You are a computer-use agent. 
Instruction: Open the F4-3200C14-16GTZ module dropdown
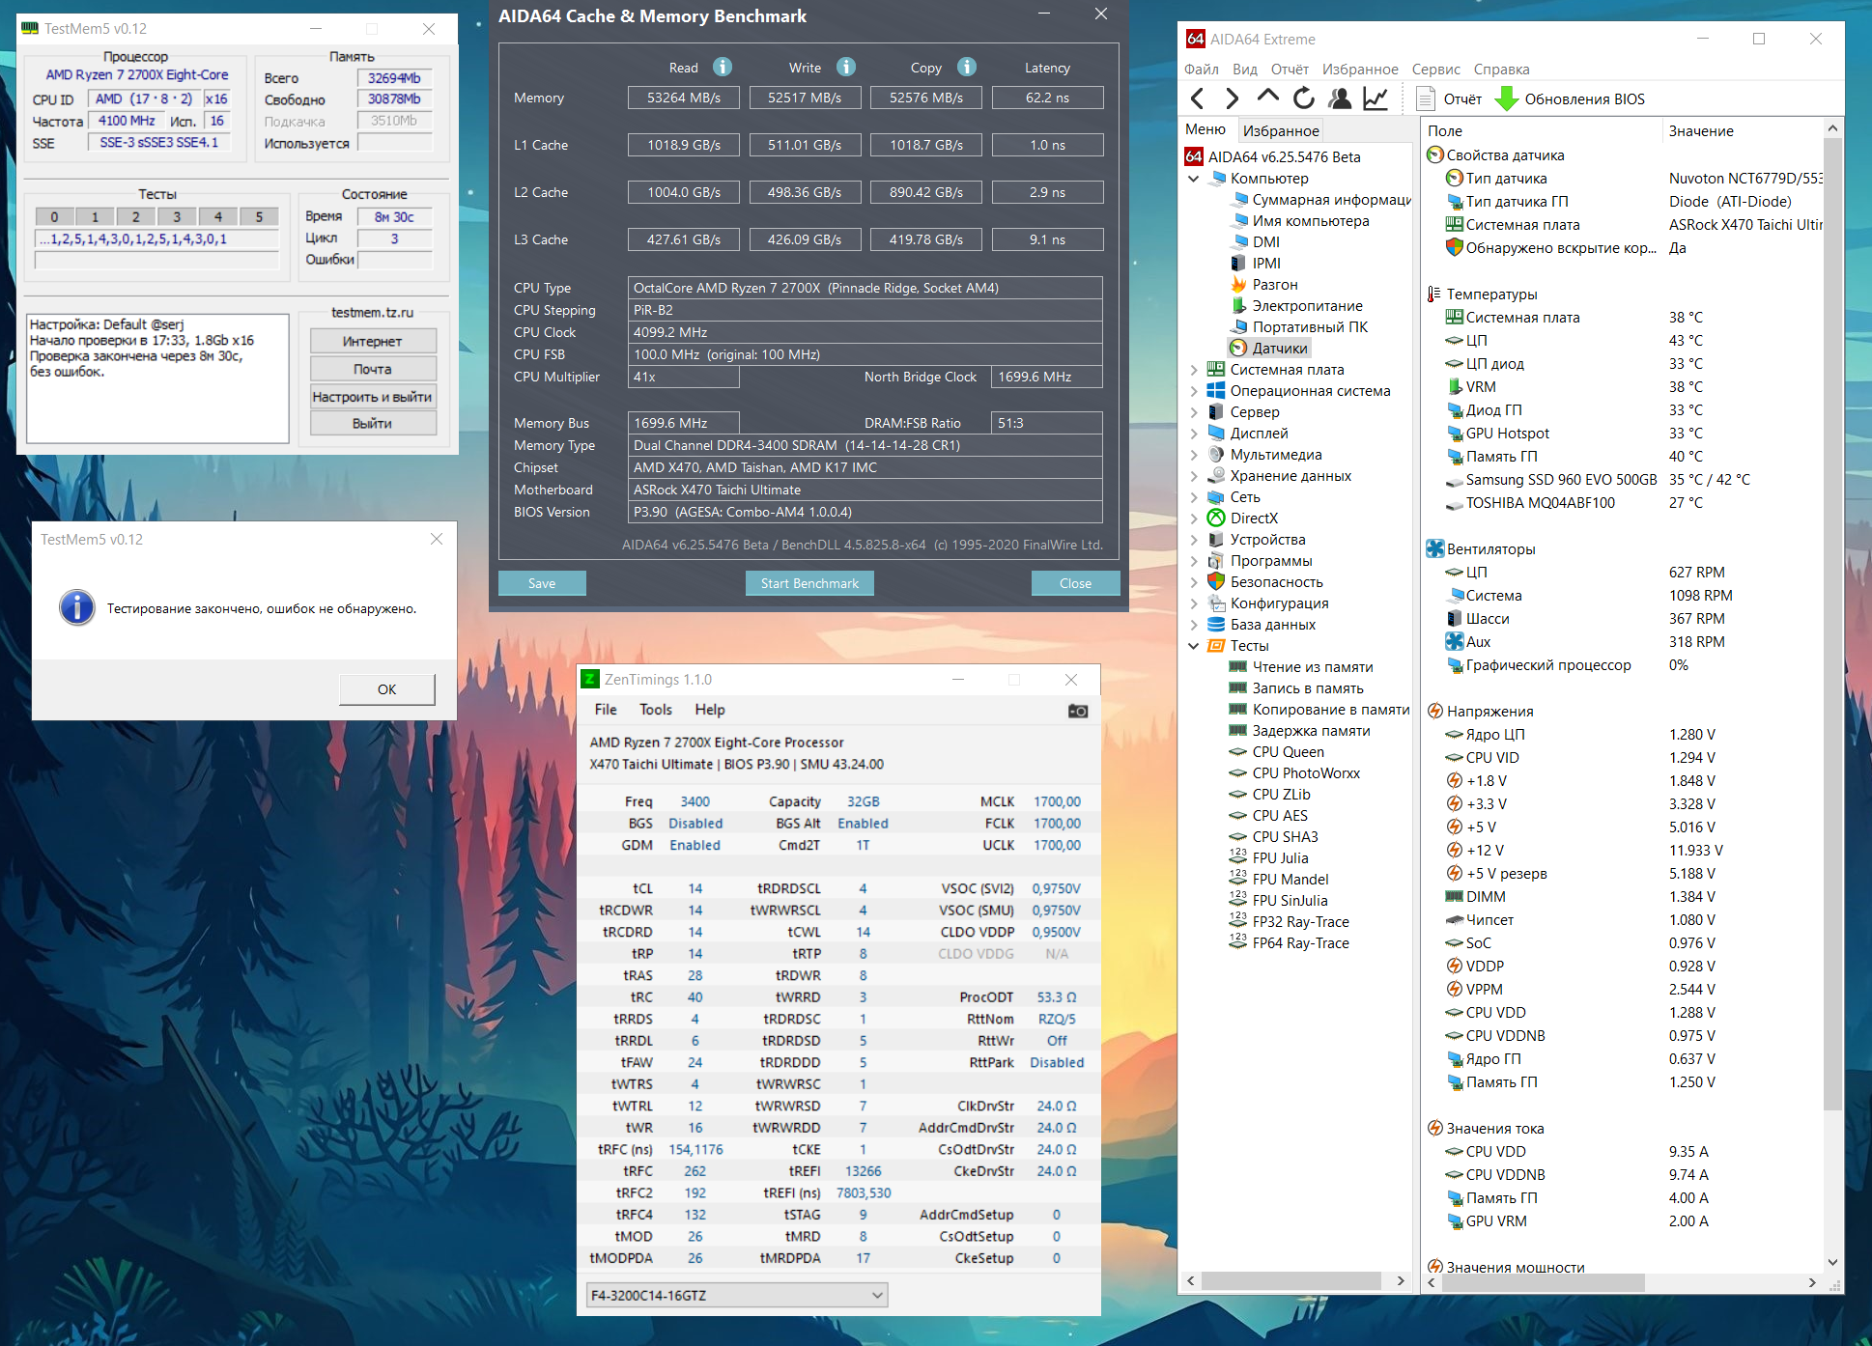coord(737,1295)
